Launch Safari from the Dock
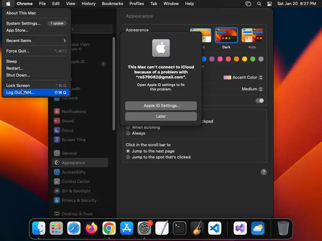Screen dimensions: 322x241 [74, 228]
